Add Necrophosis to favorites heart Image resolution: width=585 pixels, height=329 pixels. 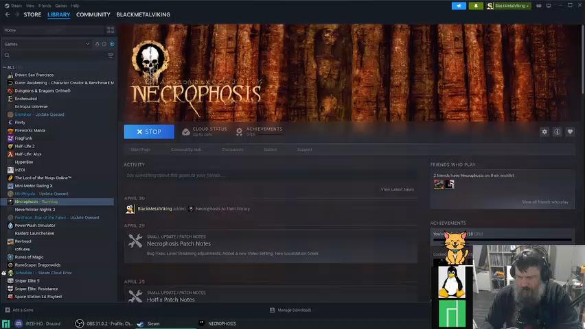click(570, 132)
